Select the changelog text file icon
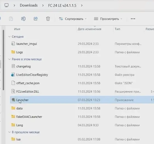The width and height of the screenshot is (154, 144). [13, 66]
